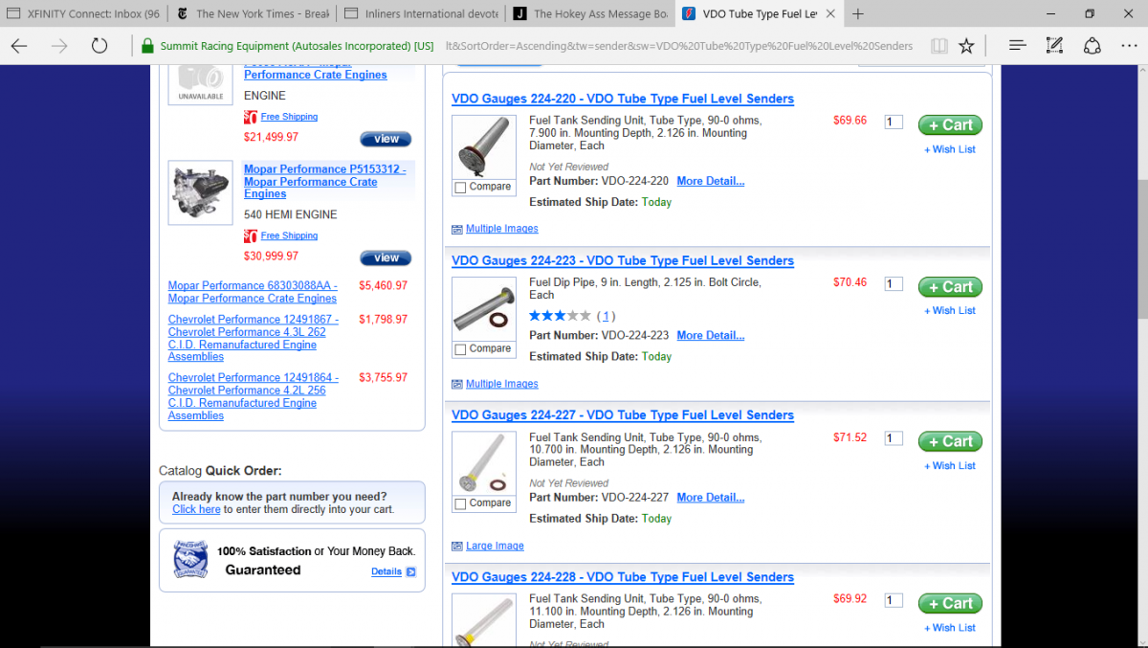Open Chevrolet Performance 12491864 link

254,396
